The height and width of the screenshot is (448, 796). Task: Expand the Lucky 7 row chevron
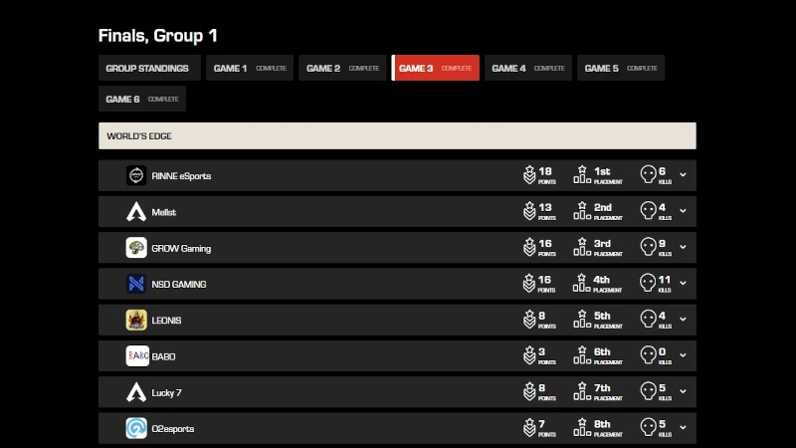point(683,391)
